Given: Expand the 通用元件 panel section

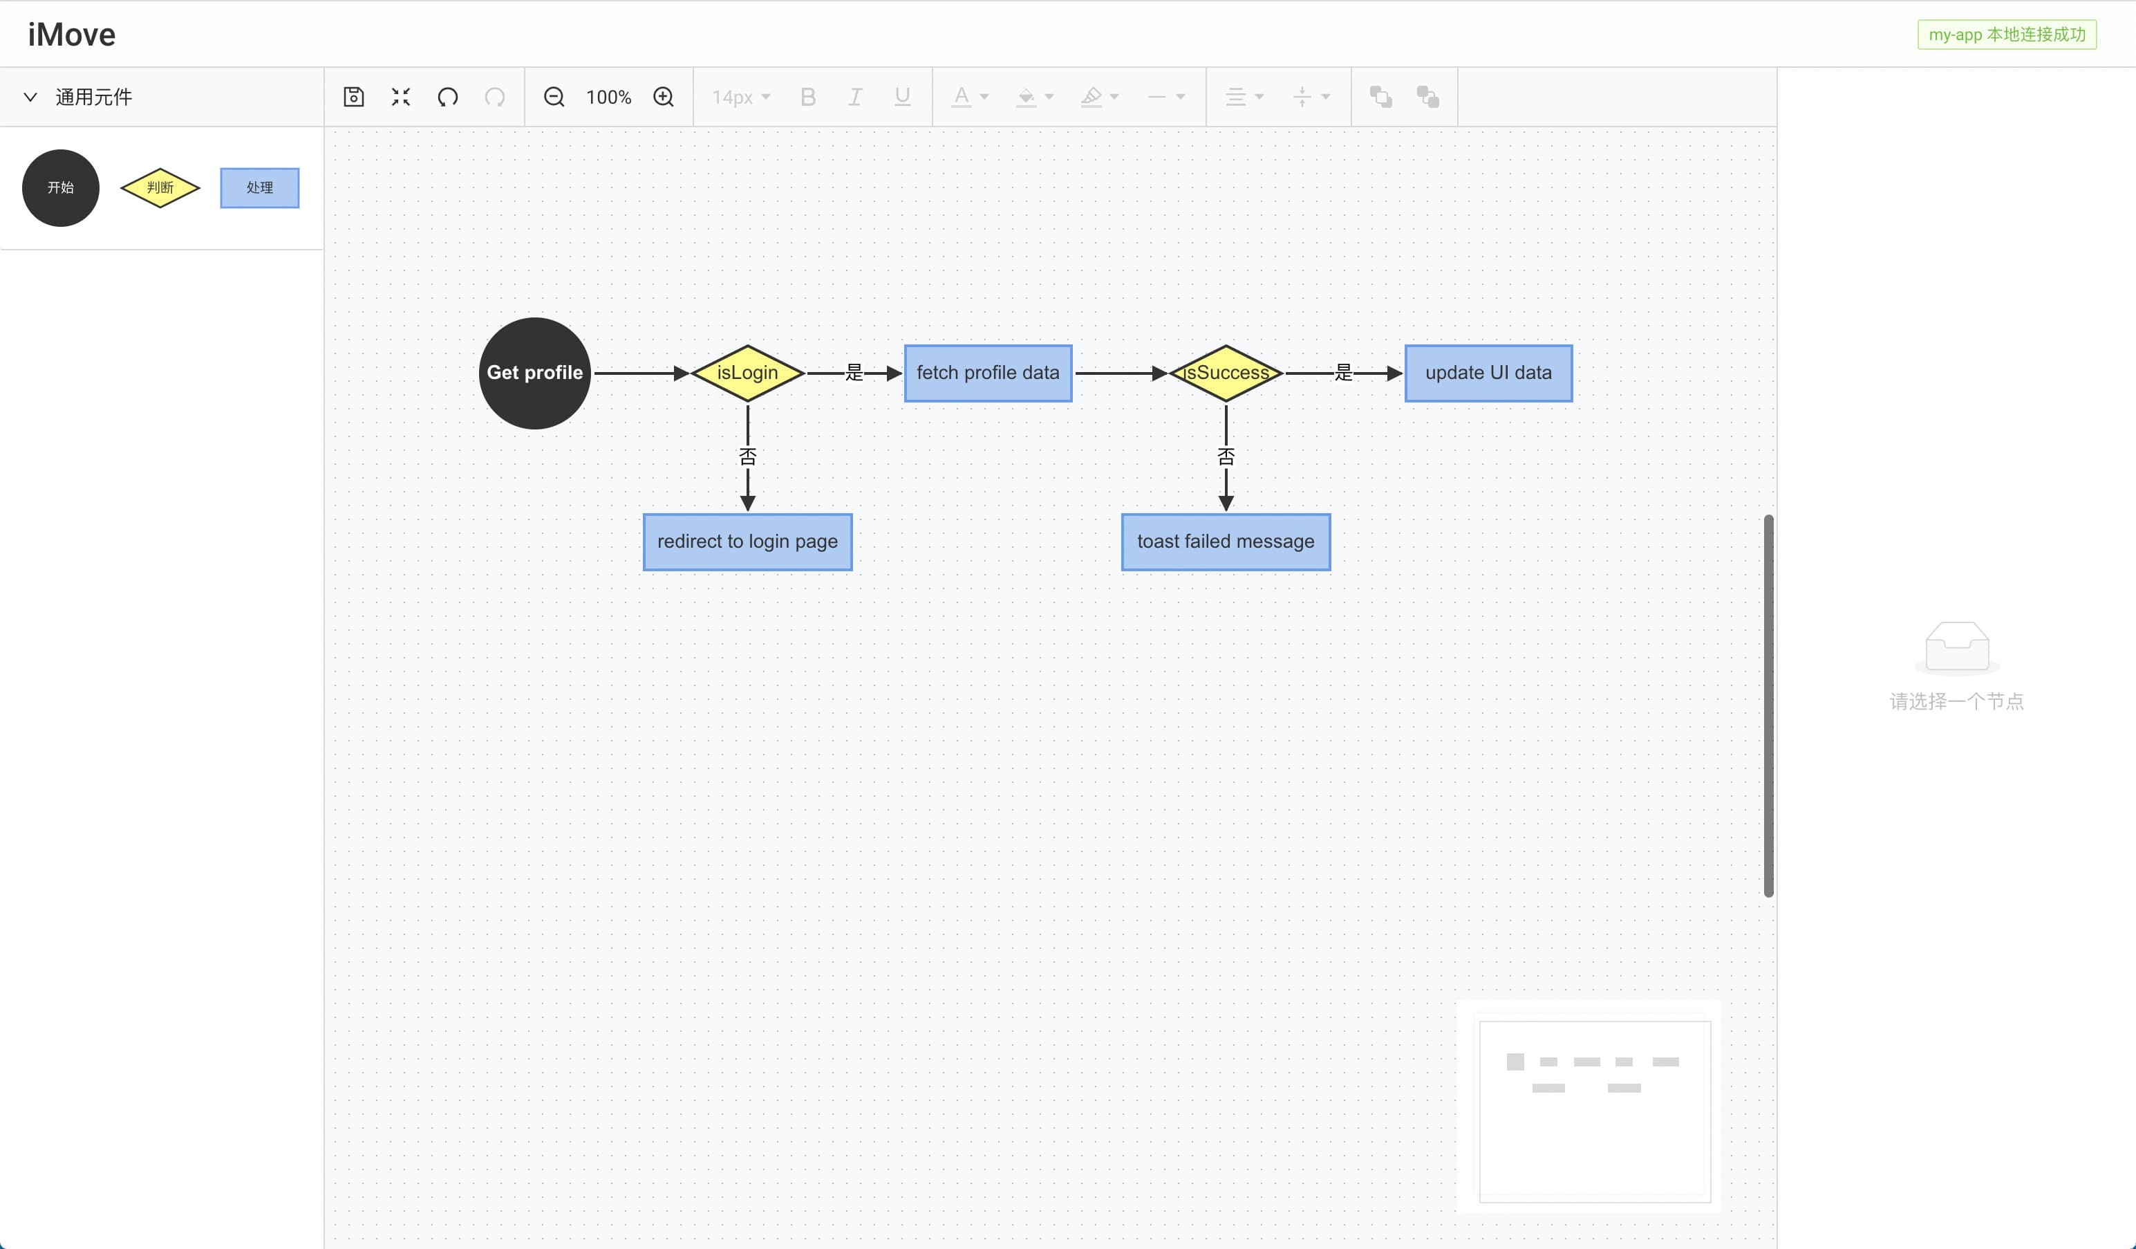Looking at the screenshot, I should (30, 97).
